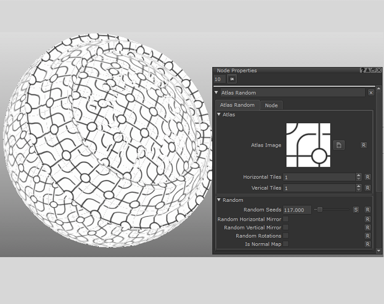Collapse the Atlas Random node properties
The width and height of the screenshot is (384, 304).
click(216, 93)
